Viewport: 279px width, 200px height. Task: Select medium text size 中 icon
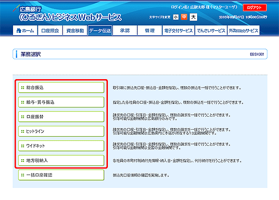click(x=185, y=18)
